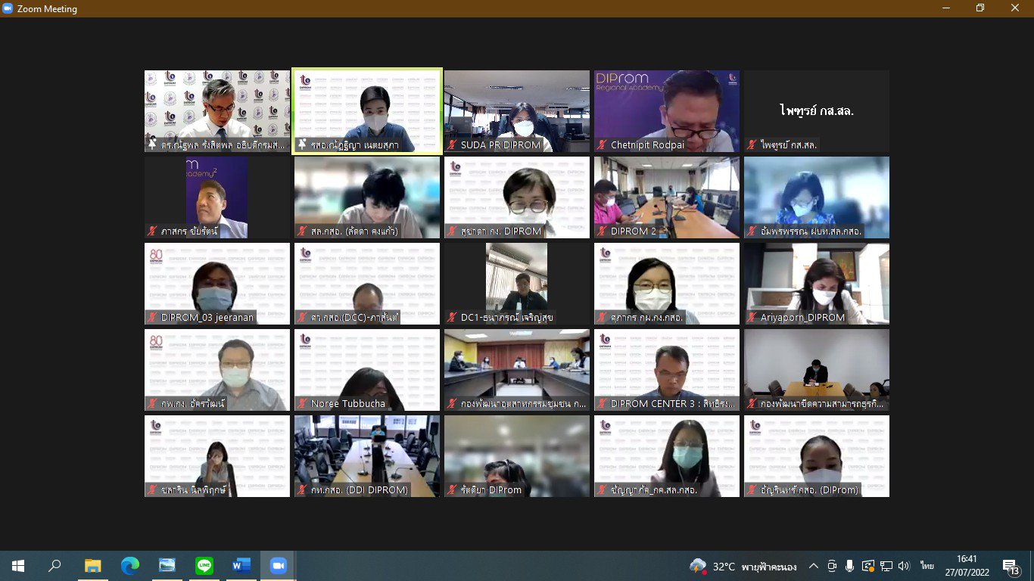
Task: Select the ดร.ณัฐพล รังสิตพล video tile
Action: (217, 111)
